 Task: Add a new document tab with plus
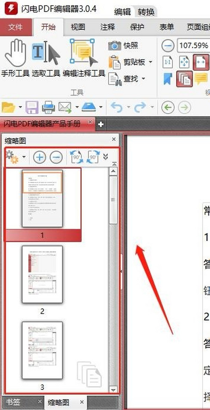(x=101, y=125)
